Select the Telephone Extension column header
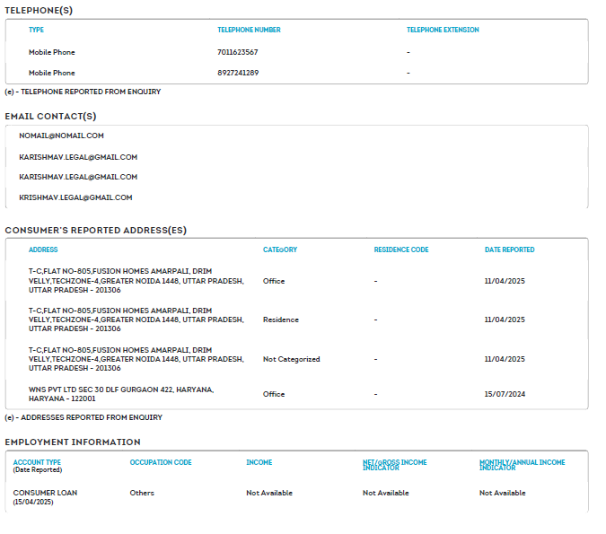Image resolution: width=606 pixels, height=534 pixels. coord(443,30)
